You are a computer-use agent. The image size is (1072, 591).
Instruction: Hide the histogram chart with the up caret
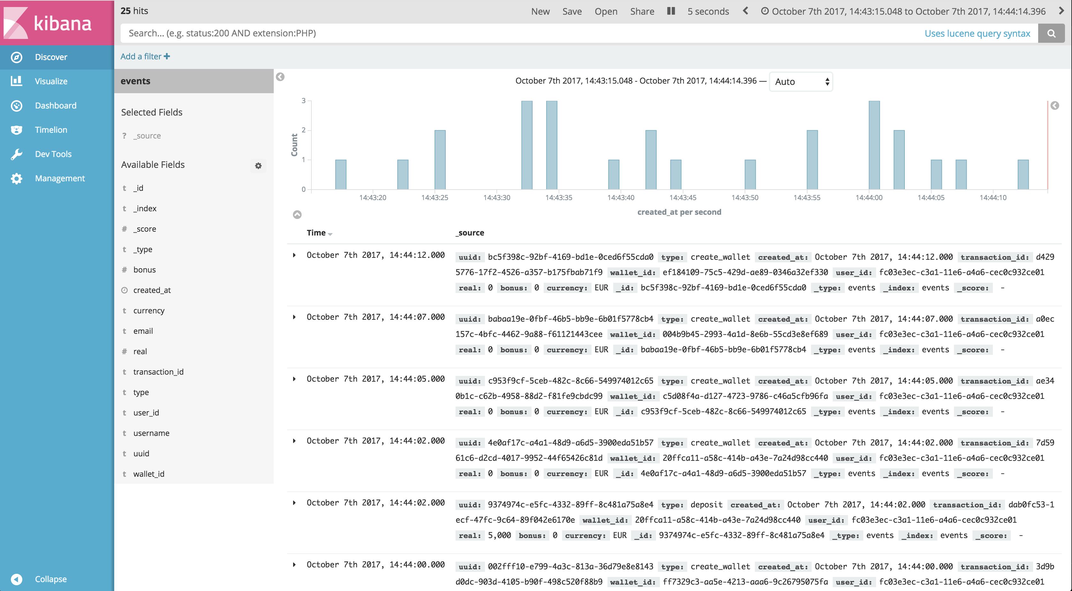[297, 215]
